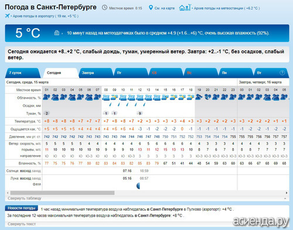Image resolution: width=293 pixels, height=230 pixels.
Task: Click the large 5 °C temperature
Action: (x=28, y=33)
